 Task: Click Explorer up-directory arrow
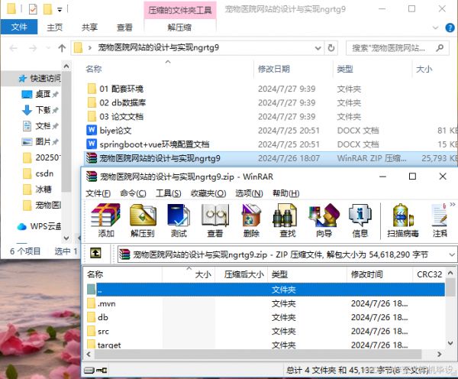point(62,48)
